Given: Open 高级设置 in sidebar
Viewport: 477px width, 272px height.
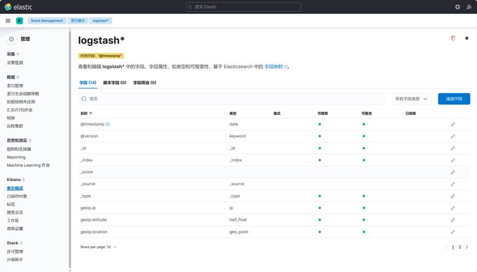Looking at the screenshot, I should click(15, 228).
